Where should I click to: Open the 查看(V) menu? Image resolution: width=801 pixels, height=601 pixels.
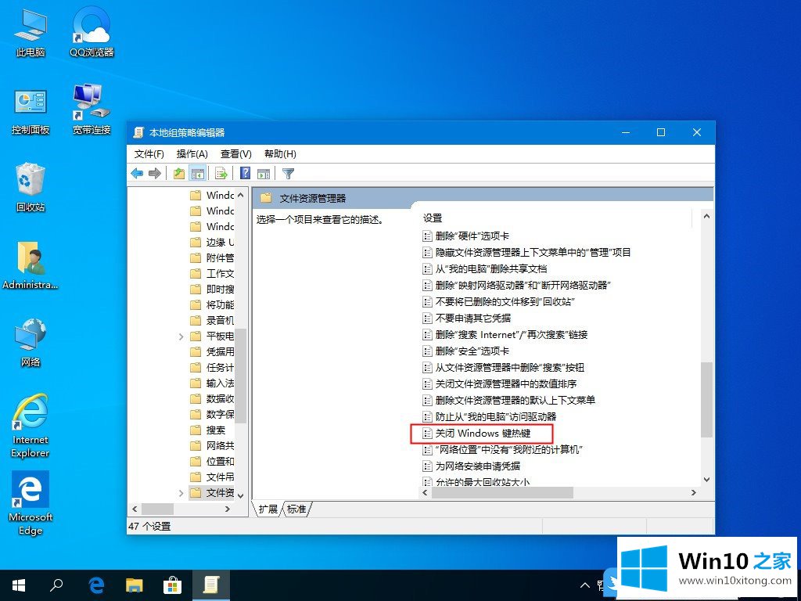point(236,154)
